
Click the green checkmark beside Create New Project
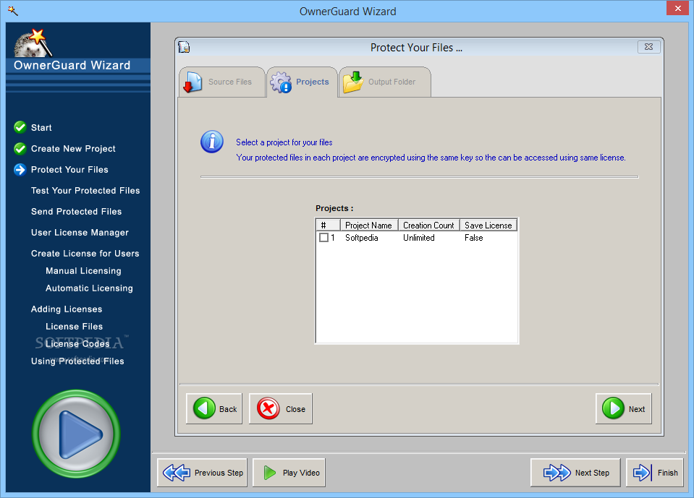pos(20,148)
